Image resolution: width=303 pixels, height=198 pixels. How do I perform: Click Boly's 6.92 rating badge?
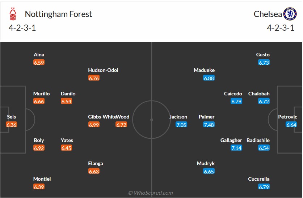[39, 148]
